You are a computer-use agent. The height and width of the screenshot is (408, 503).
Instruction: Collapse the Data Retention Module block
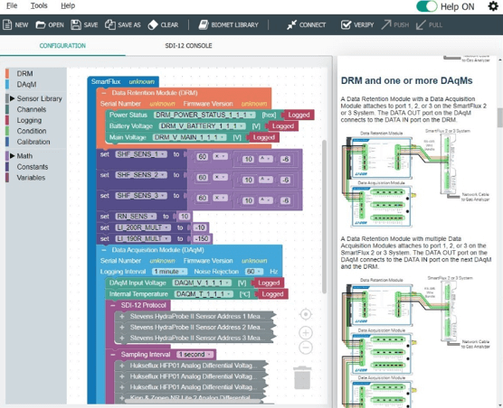pyautogui.click(x=104, y=93)
